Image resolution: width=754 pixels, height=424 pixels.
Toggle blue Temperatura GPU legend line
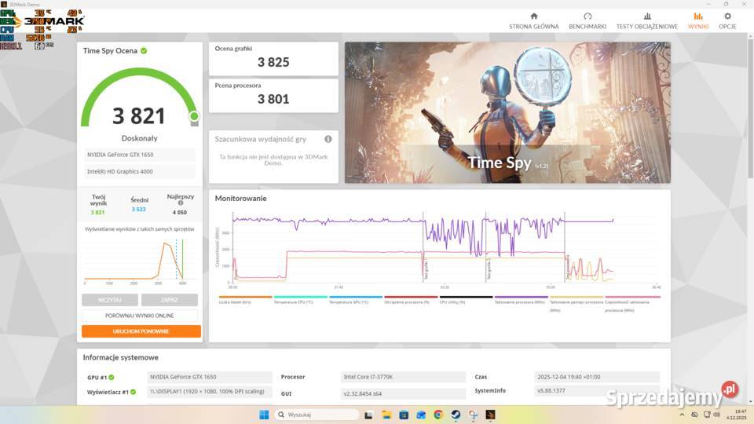coord(356,297)
